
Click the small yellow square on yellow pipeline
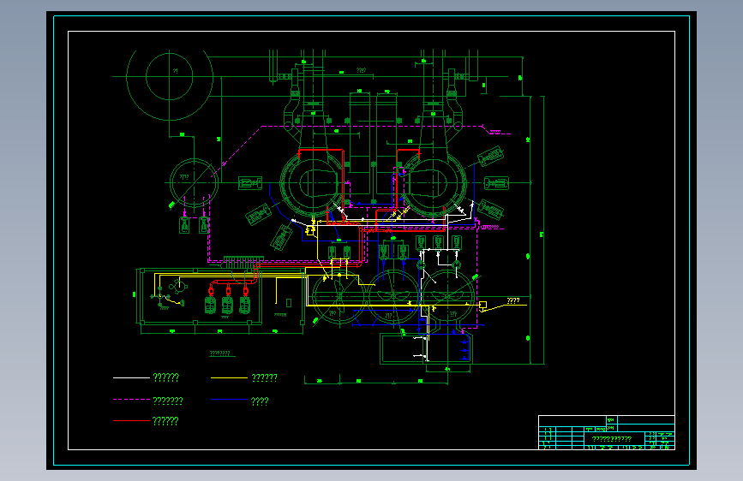[482, 305]
